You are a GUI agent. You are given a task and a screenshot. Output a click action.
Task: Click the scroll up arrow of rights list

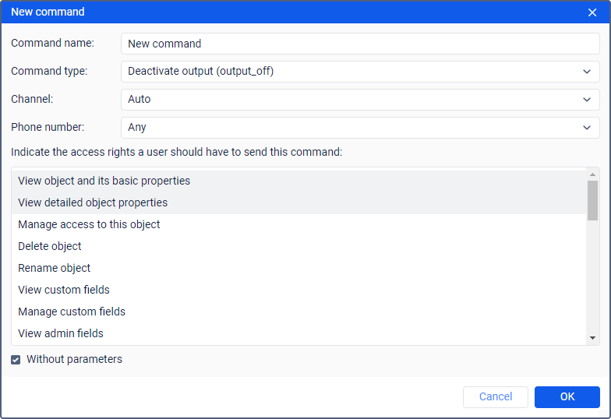(593, 174)
